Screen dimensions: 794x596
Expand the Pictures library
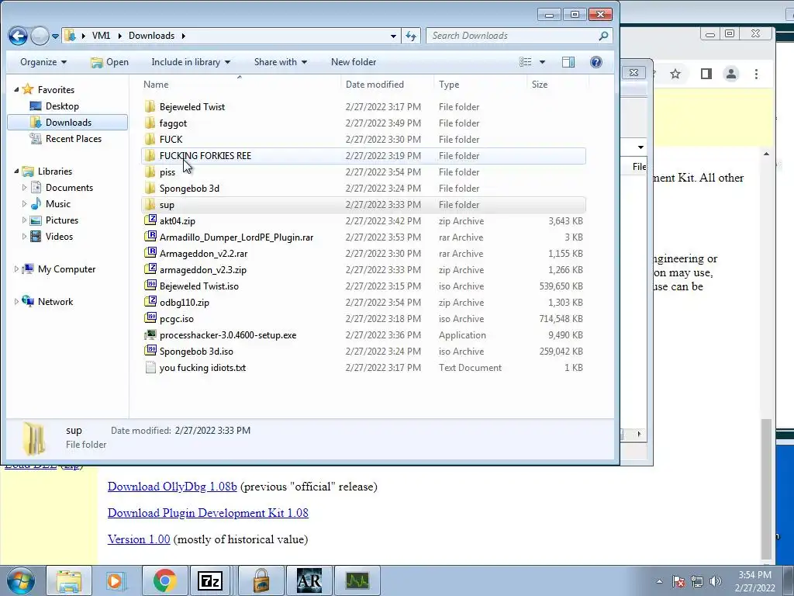[24, 220]
